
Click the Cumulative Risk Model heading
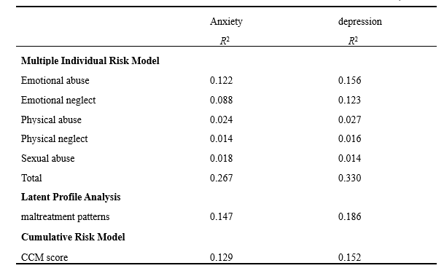point(73,237)
